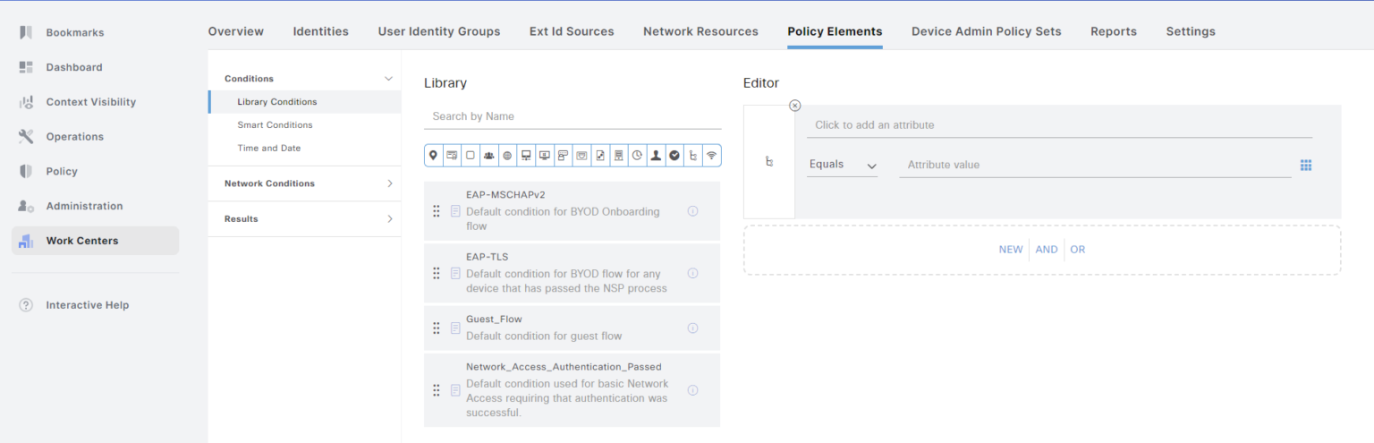Filter library by hierarchy tree icon

(693, 156)
